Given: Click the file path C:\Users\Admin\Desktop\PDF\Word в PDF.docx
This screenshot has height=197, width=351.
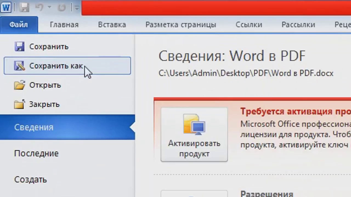Looking at the screenshot, I should coord(246,73).
